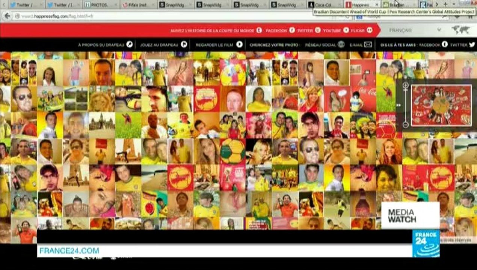Click the Réseau Social globe icon

[341, 45]
